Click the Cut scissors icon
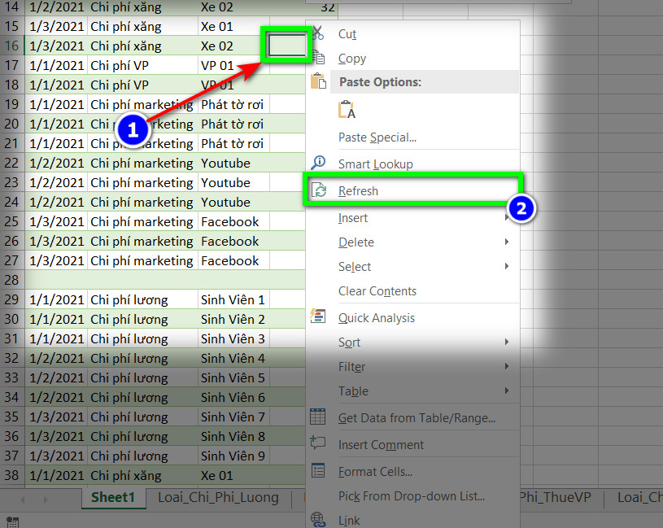 [x=318, y=33]
